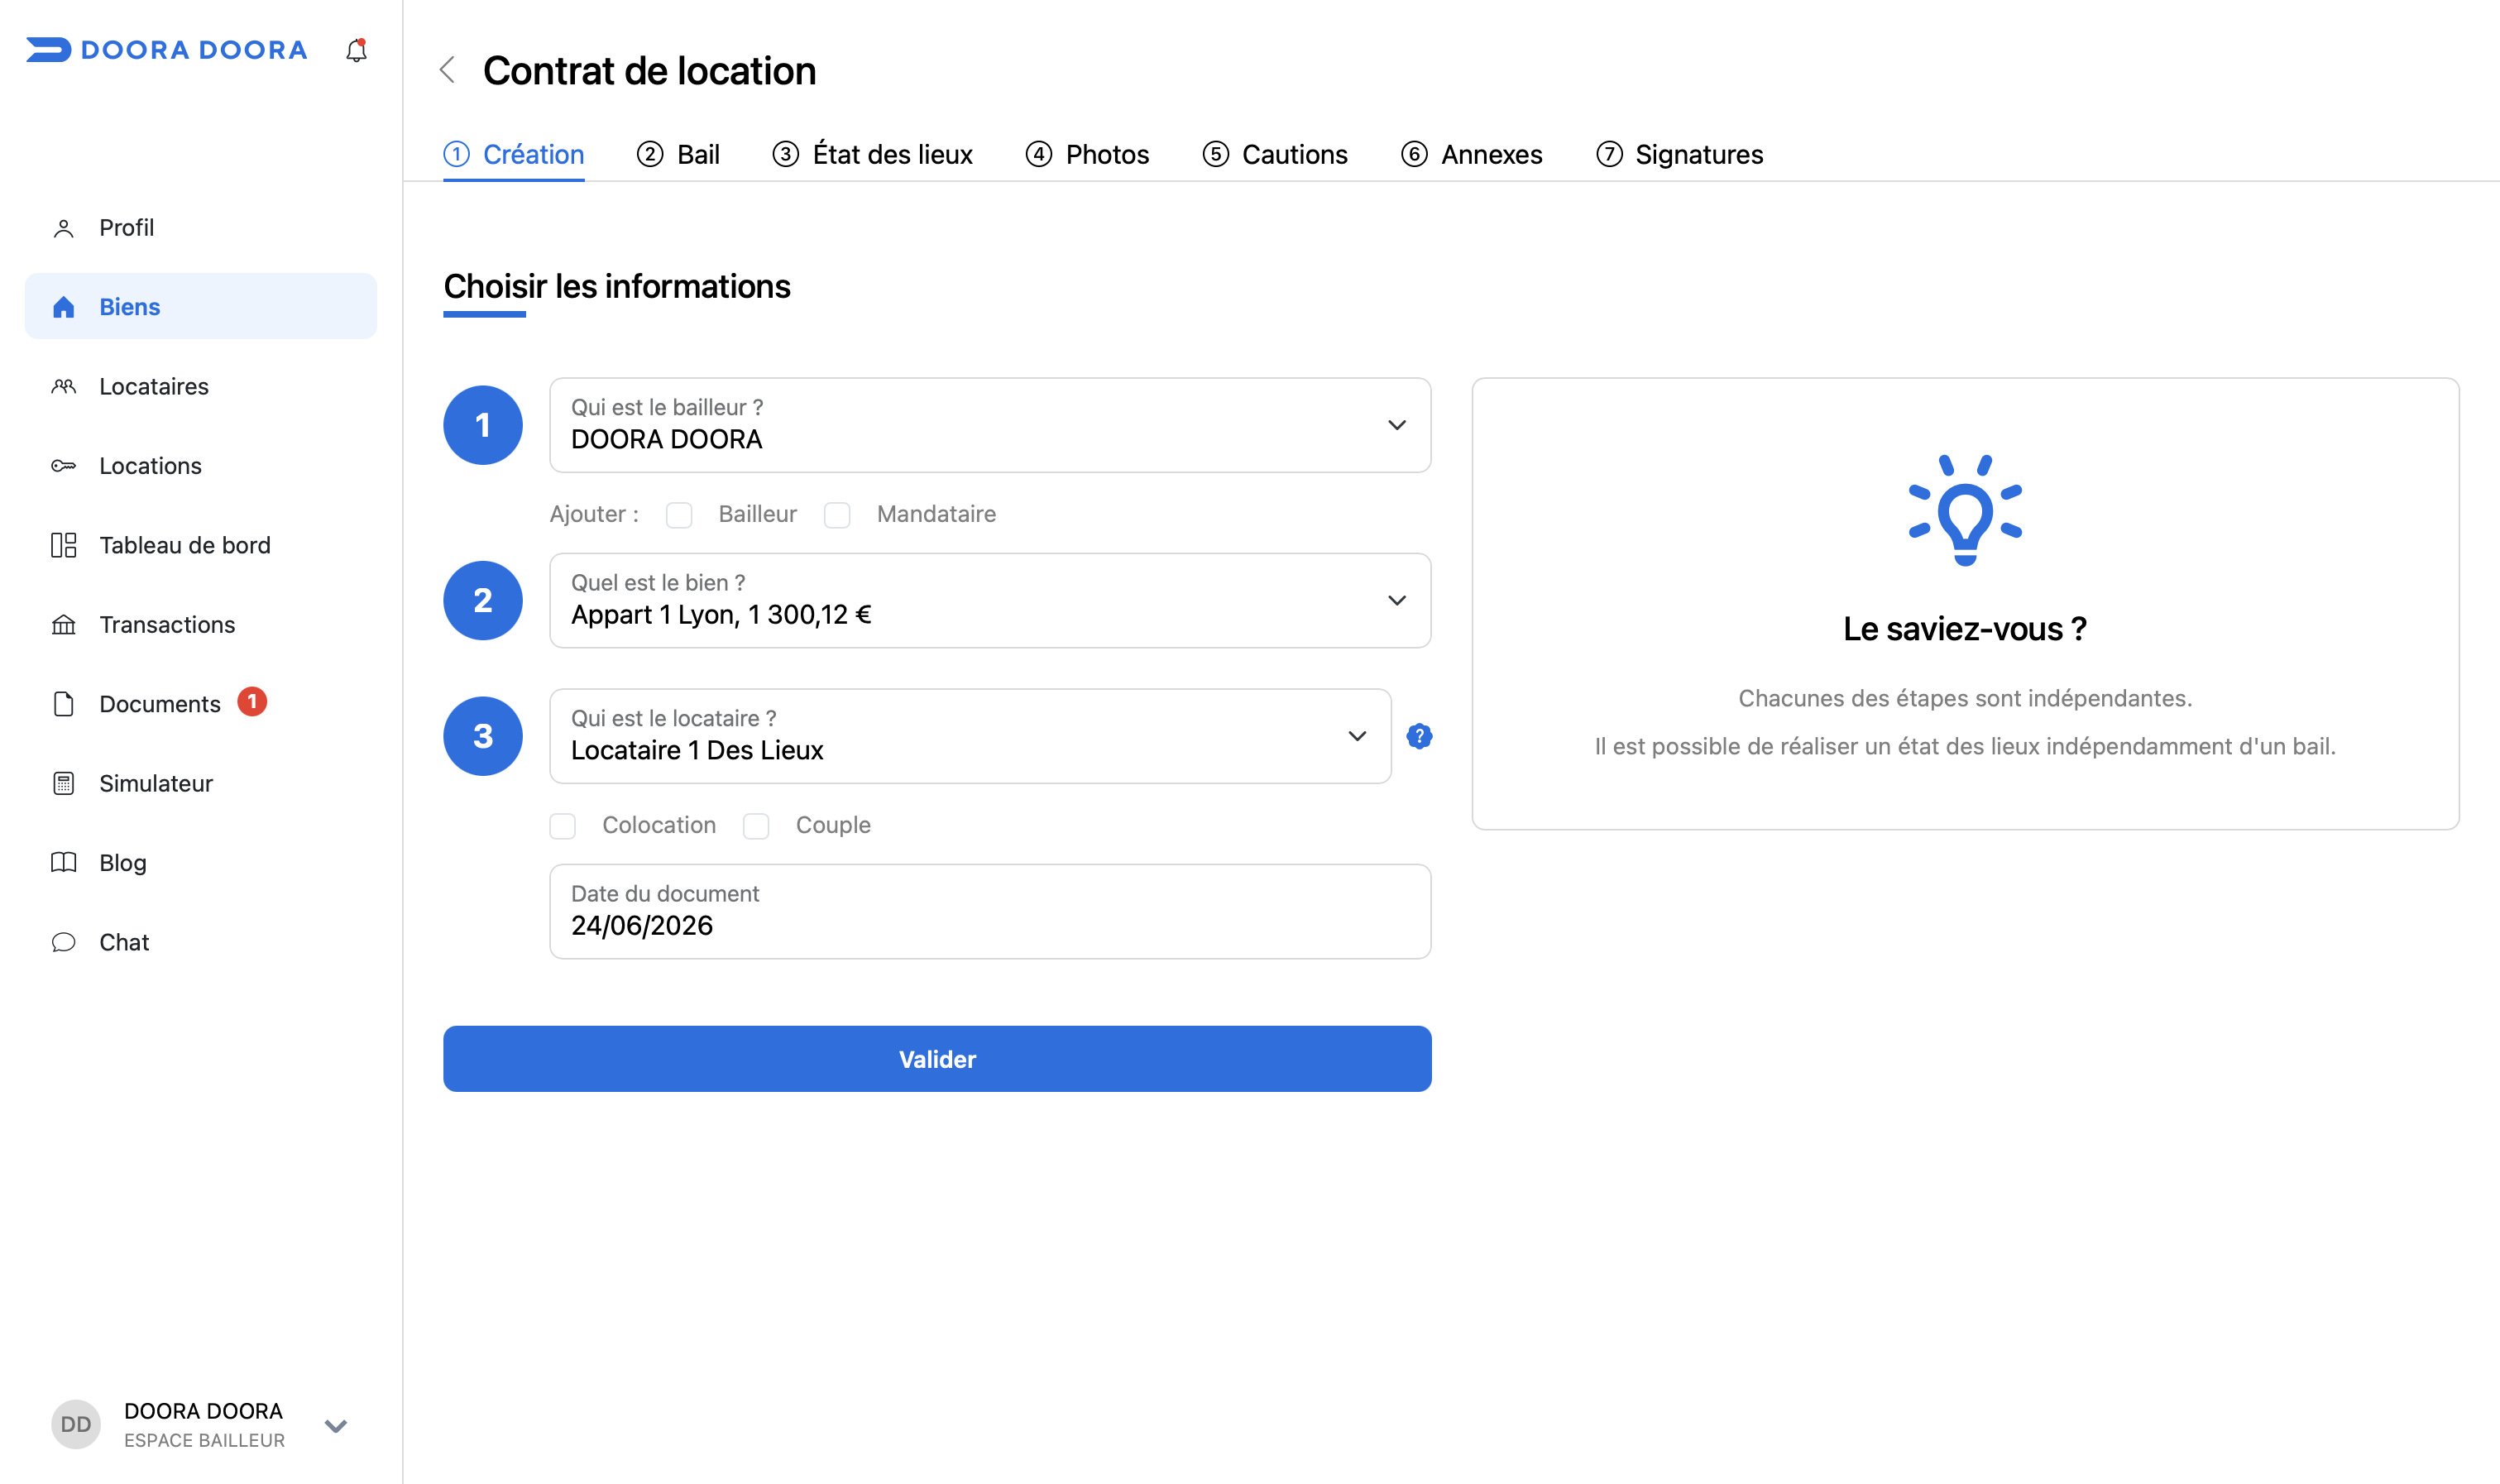Expand the bailleur dropdown chevron
The height and width of the screenshot is (1484, 2500).
[x=1397, y=425]
